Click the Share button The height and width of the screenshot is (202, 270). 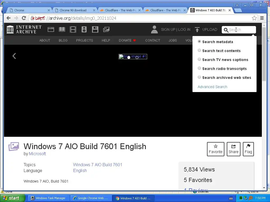click(x=234, y=149)
